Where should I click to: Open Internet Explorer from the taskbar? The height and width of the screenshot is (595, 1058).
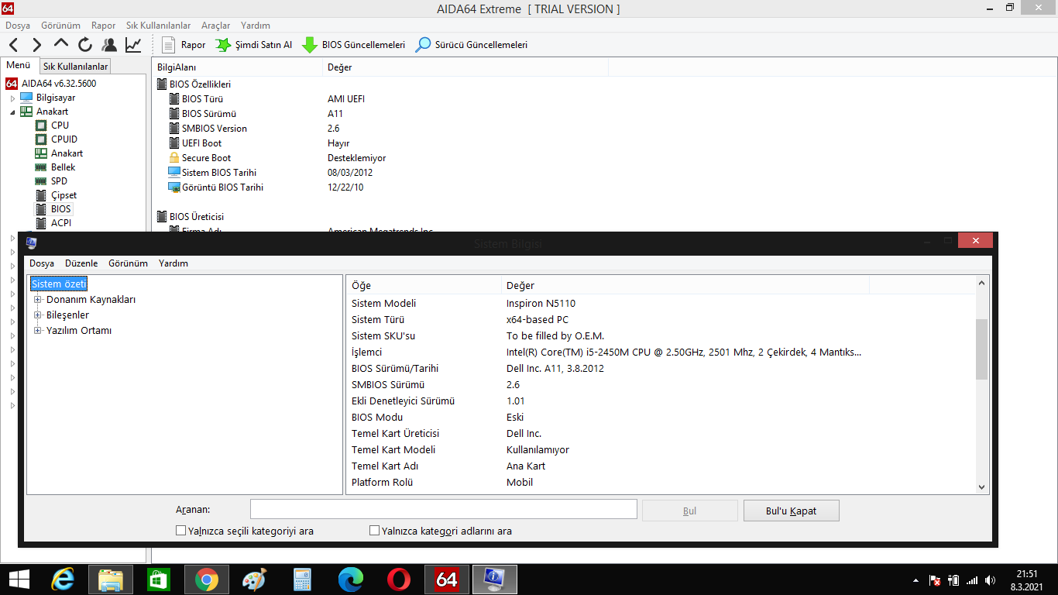click(63, 580)
